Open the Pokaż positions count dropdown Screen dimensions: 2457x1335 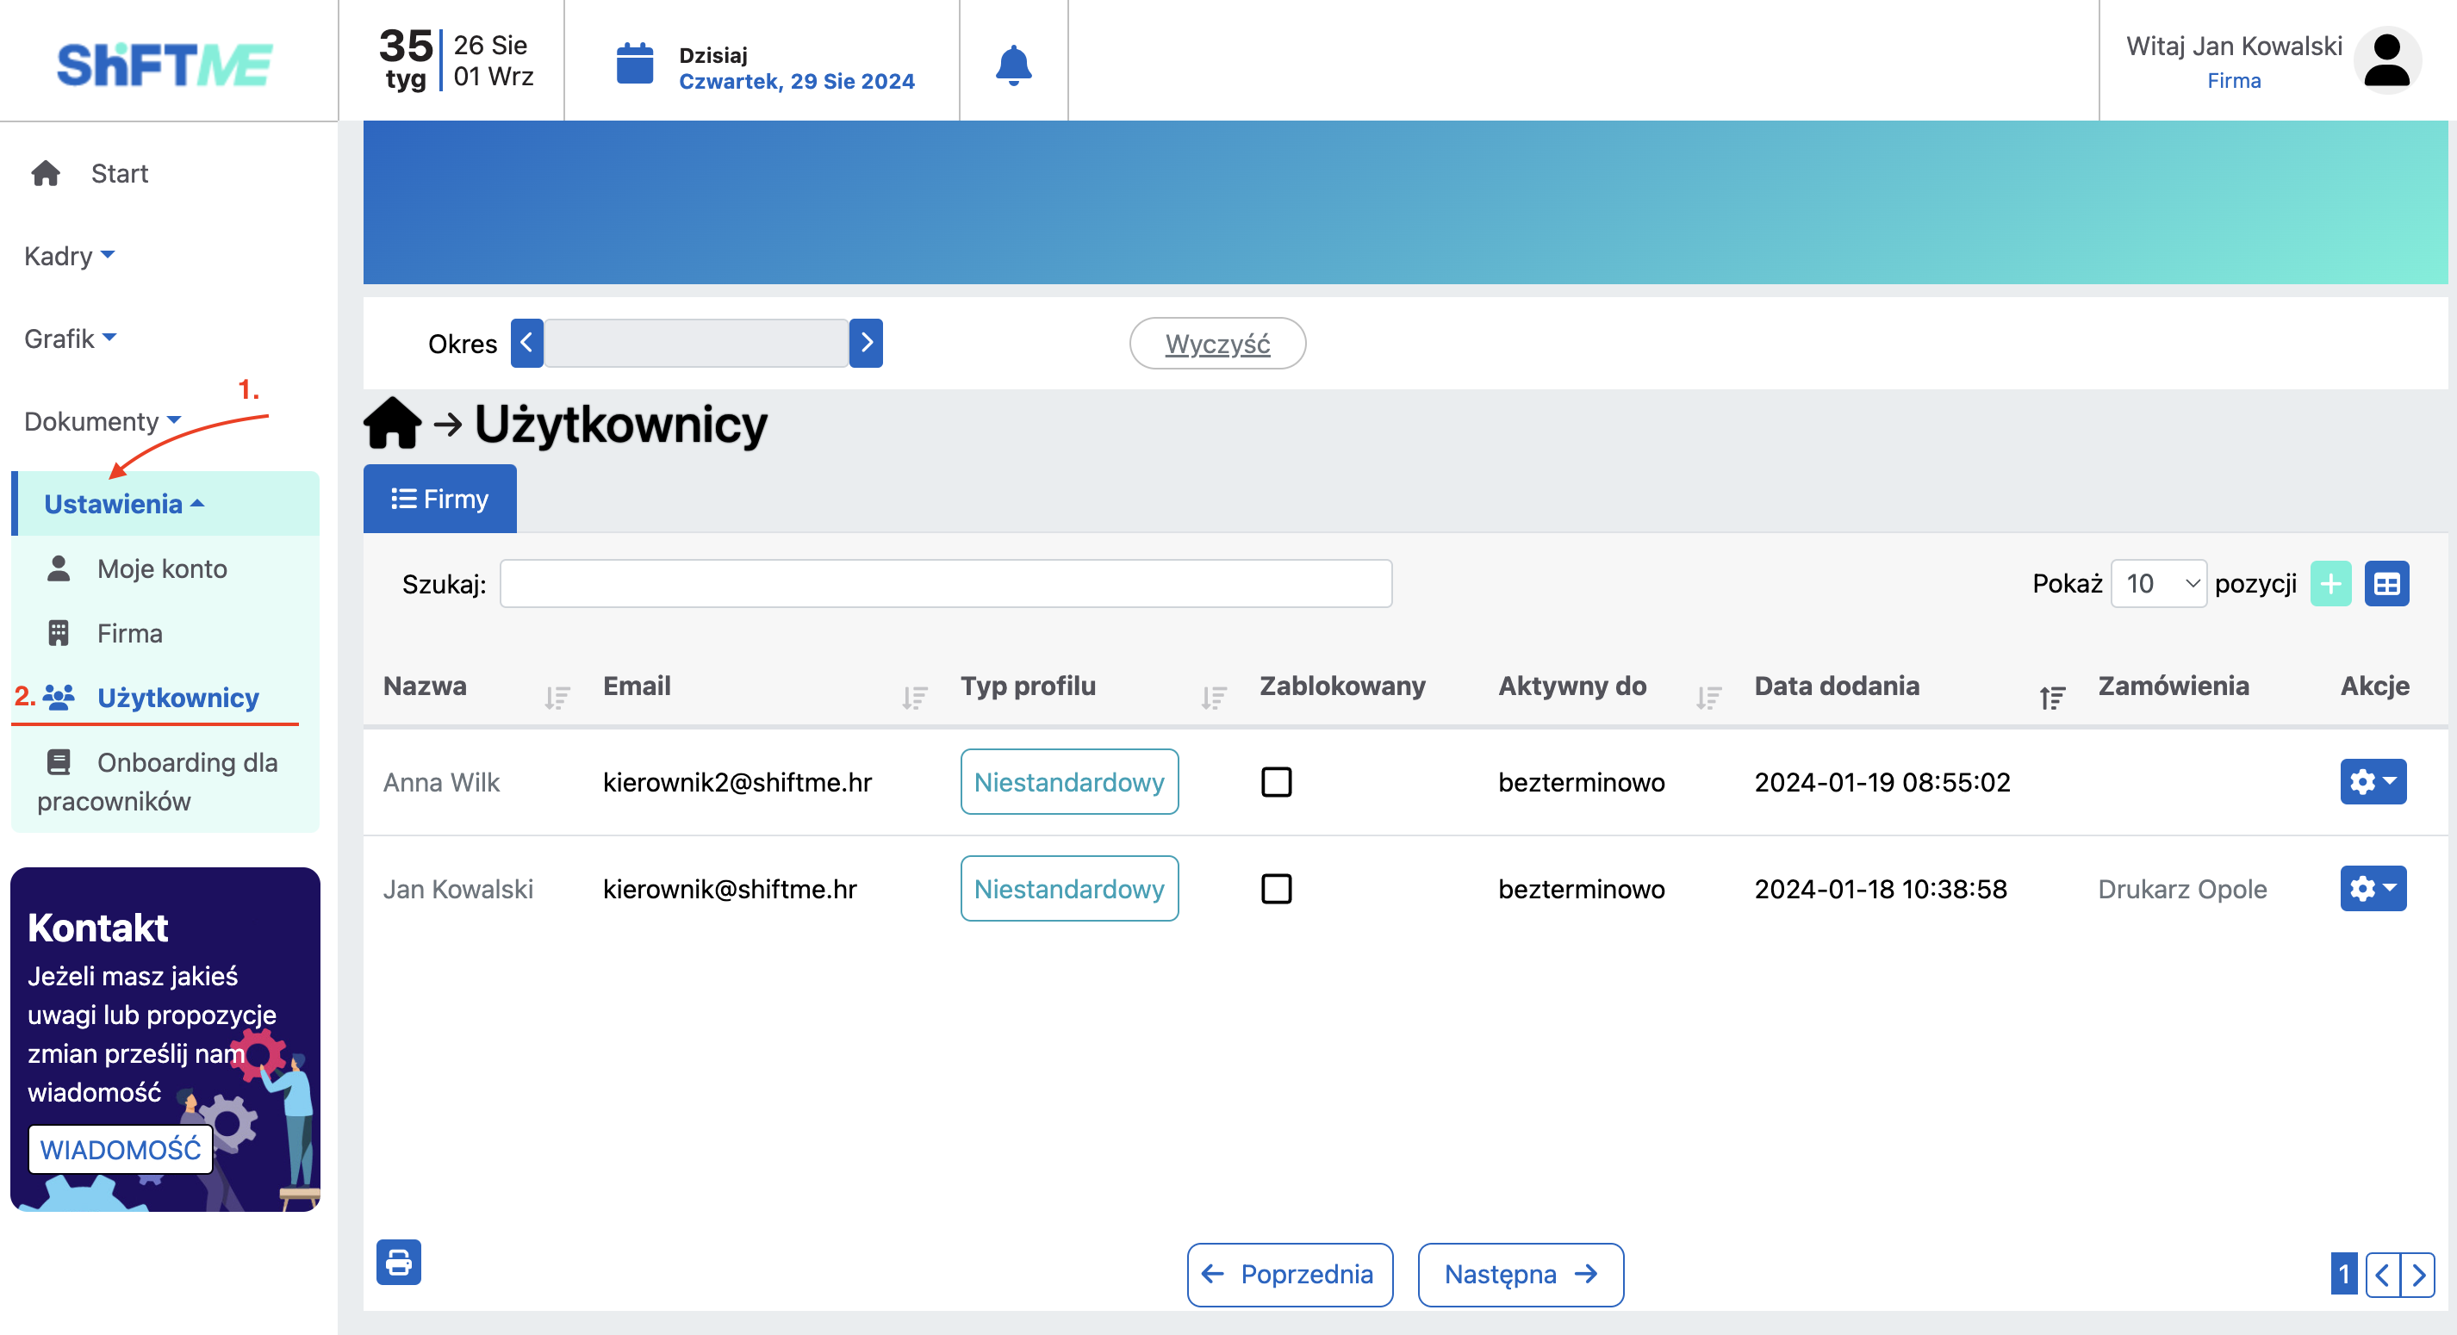point(2160,584)
